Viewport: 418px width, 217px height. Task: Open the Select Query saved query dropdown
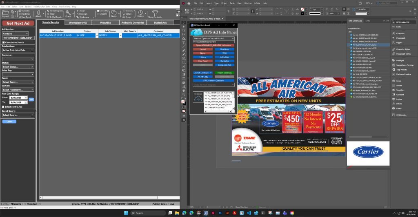(x=18, y=115)
